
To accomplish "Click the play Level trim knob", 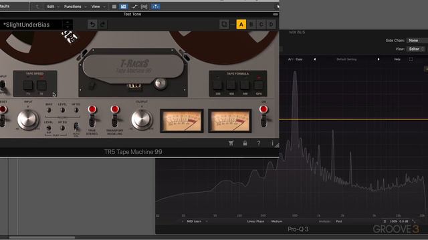I will (x=49, y=128).
